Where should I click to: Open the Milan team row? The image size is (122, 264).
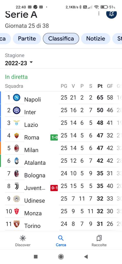click(61, 148)
